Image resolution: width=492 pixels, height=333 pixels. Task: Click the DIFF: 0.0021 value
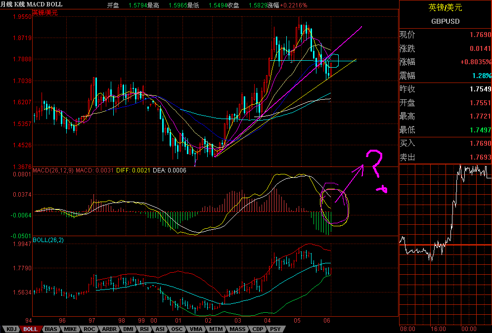pyautogui.click(x=133, y=170)
